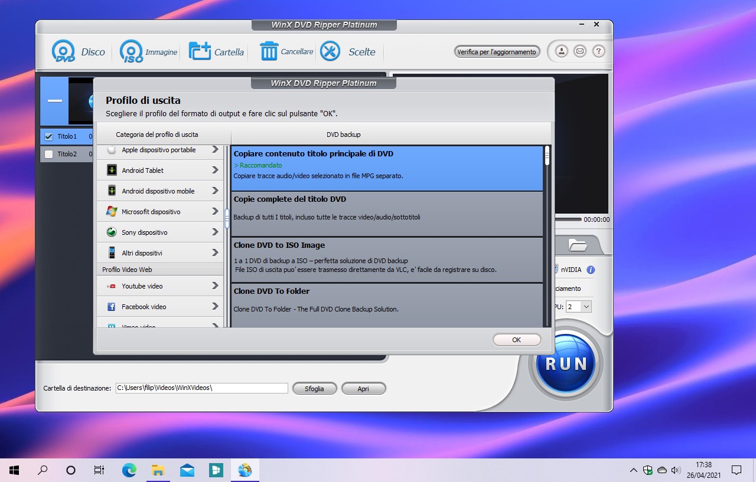
Task: Click the Cortana circle icon on taskbar
Action: point(71,470)
